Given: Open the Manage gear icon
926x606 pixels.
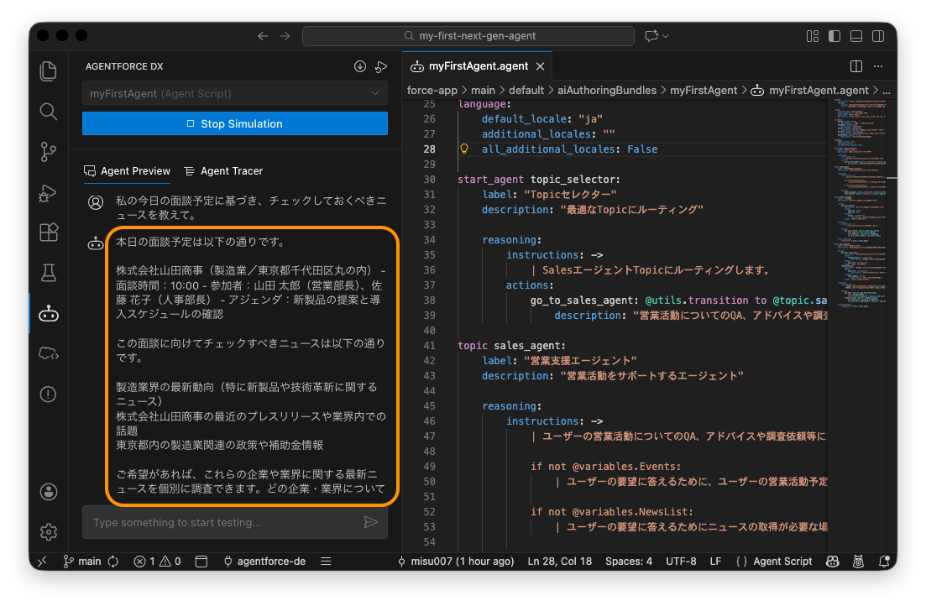Looking at the screenshot, I should point(49,531).
